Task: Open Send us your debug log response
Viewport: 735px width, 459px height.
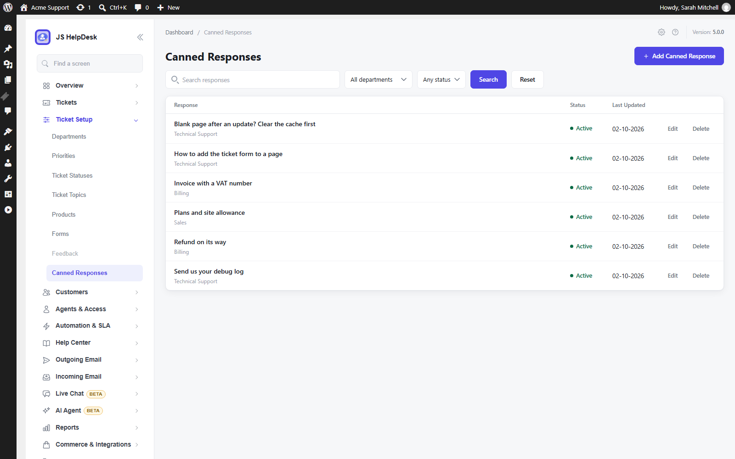Action: click(x=209, y=272)
